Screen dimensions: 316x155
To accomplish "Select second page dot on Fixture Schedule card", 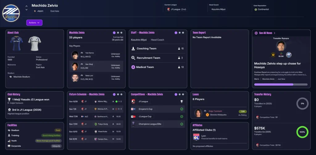I will pos(118,94).
